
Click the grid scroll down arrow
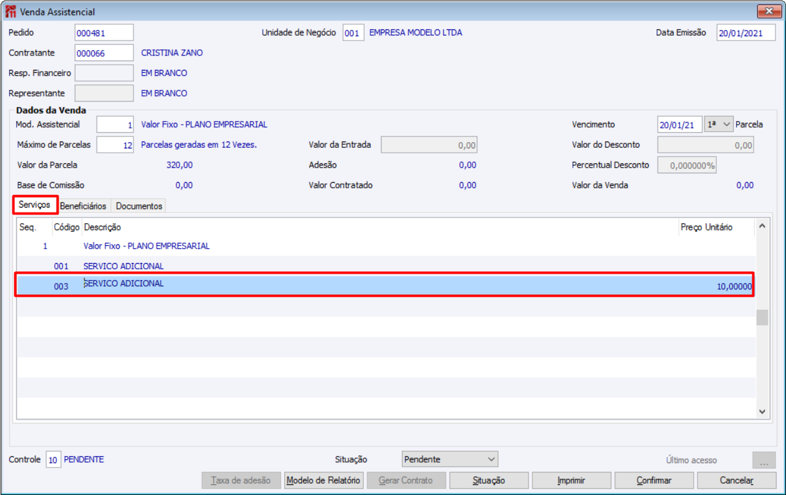point(762,411)
